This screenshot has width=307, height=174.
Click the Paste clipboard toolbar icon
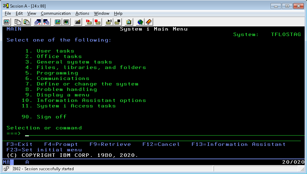(x=26, y=22)
